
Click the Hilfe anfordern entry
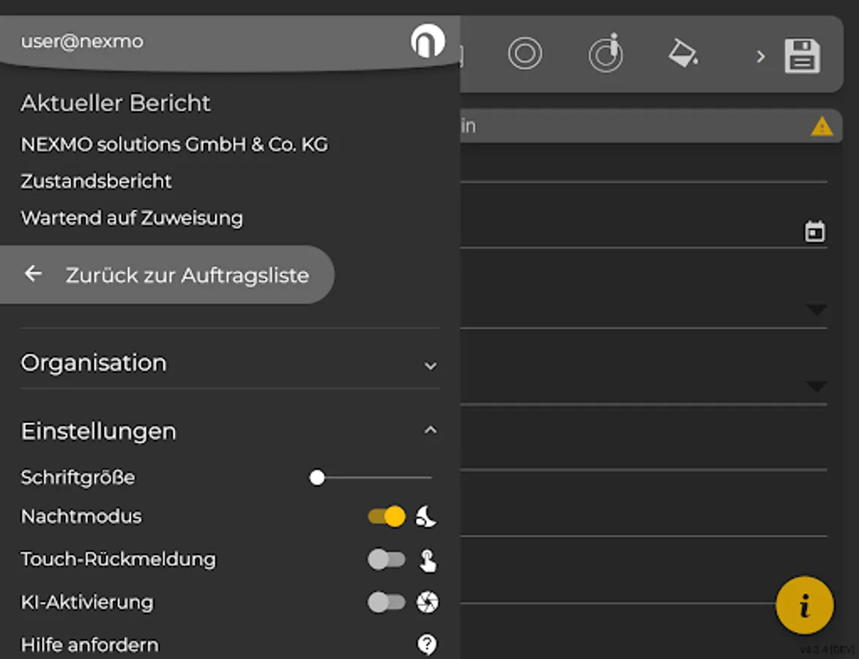[90, 645]
